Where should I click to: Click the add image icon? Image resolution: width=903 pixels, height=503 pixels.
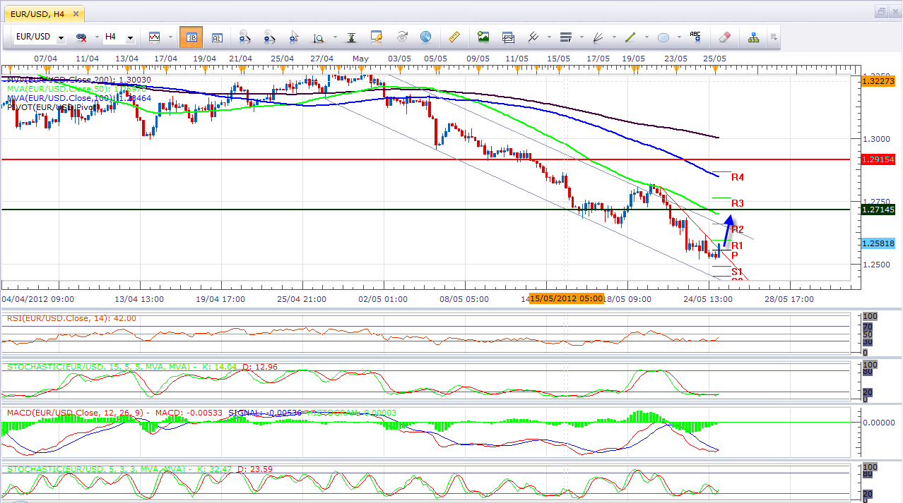(x=483, y=37)
